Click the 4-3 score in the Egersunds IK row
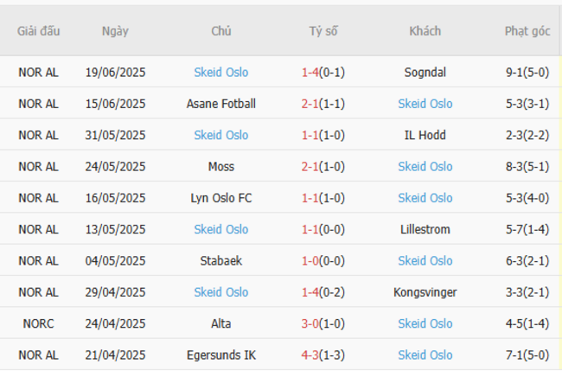This screenshot has width=562, height=377. click(311, 355)
